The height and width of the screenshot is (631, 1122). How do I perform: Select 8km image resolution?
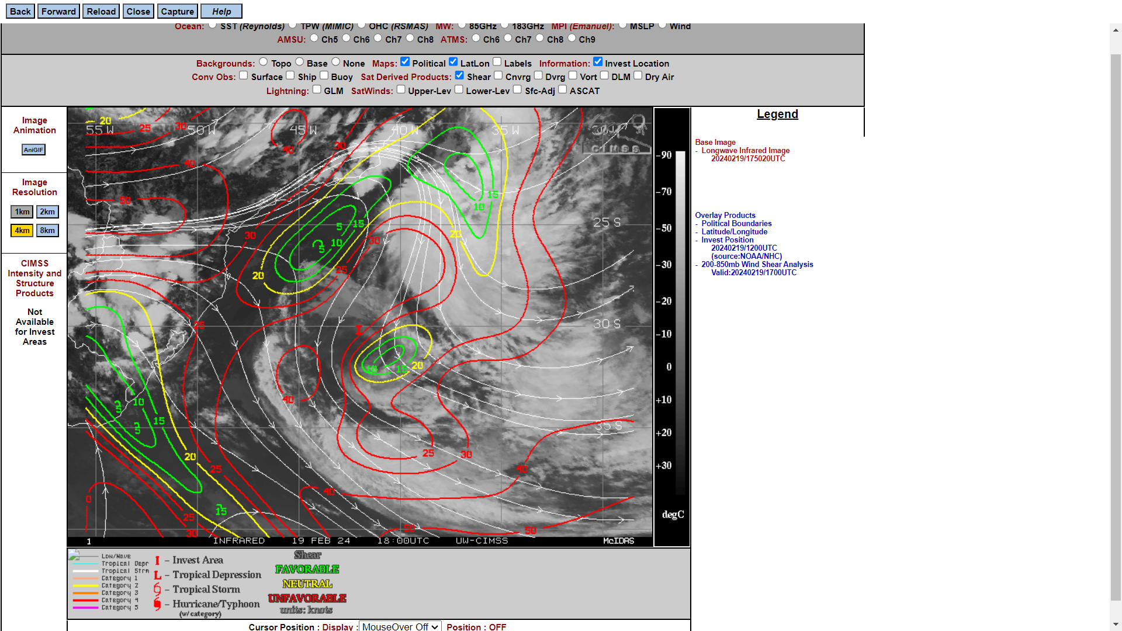click(47, 231)
